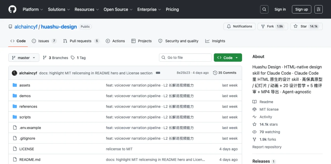Click the Insights graph icon
331x164 pixels.
tap(207, 41)
